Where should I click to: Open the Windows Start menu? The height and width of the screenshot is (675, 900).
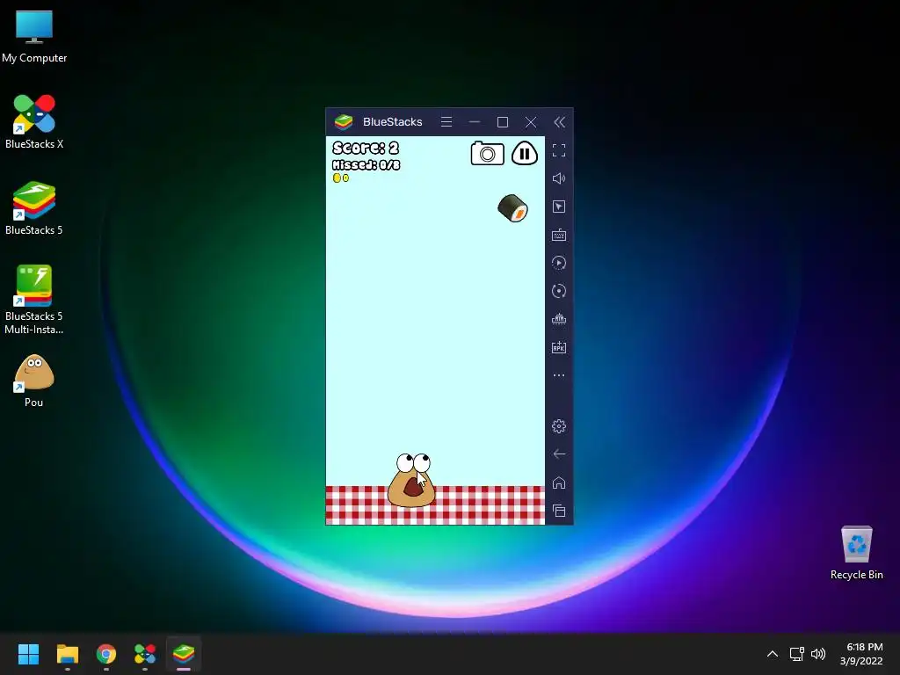28,654
